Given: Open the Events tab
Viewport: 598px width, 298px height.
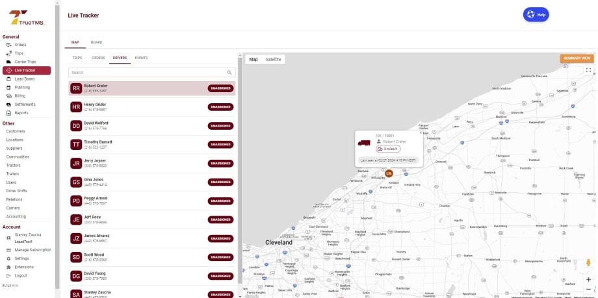Looking at the screenshot, I should pyautogui.click(x=141, y=58).
